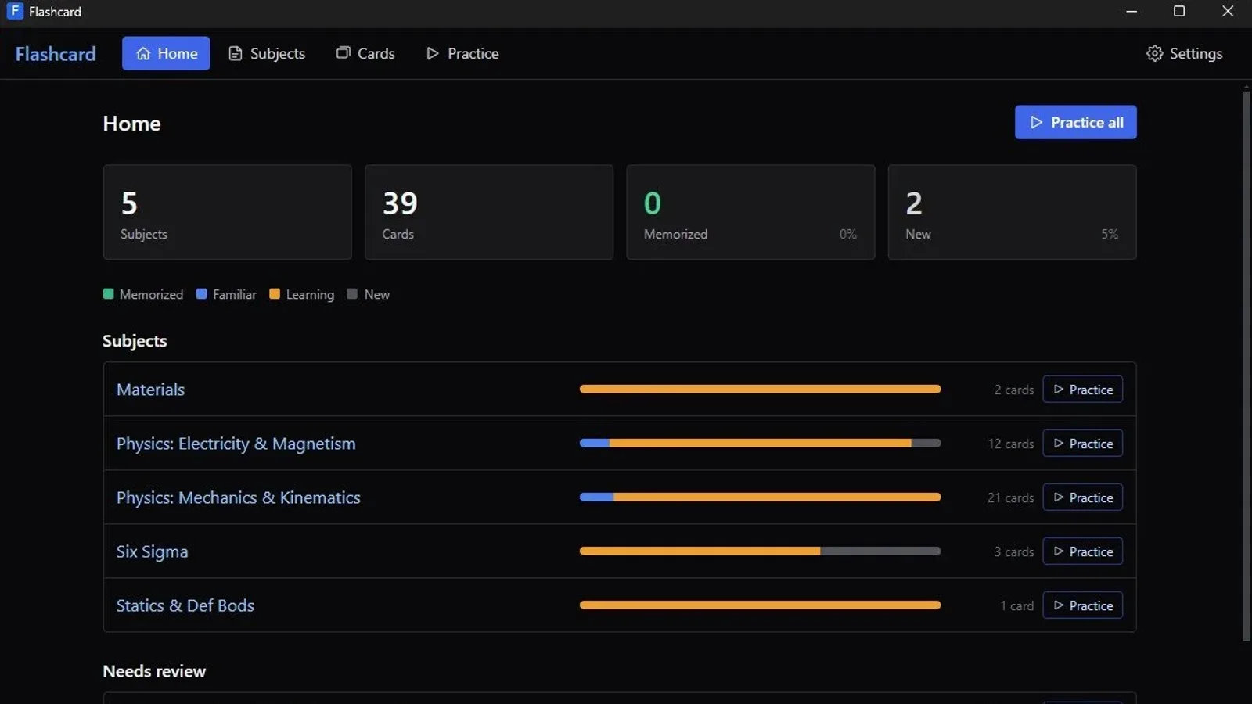Screen dimensions: 1252x704
Task: Click the Statics & Def Bods progress bar
Action: (x=760, y=605)
